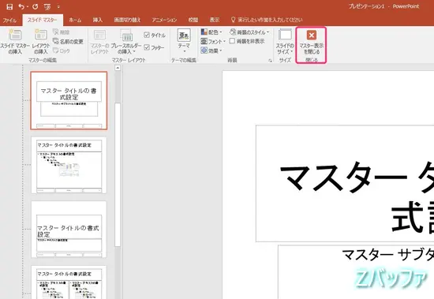The height and width of the screenshot is (299, 434).
Task: Insert a new layout
Action: [x=41, y=42]
